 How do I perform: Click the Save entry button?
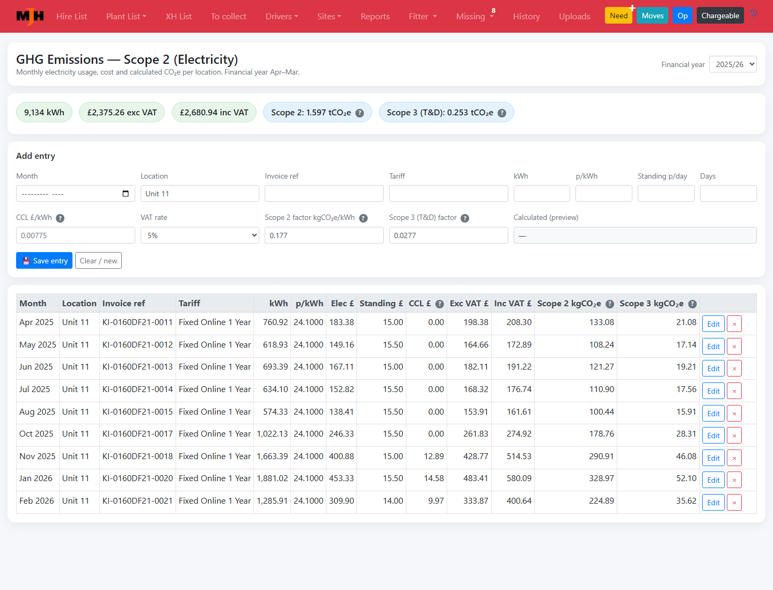pyautogui.click(x=44, y=261)
